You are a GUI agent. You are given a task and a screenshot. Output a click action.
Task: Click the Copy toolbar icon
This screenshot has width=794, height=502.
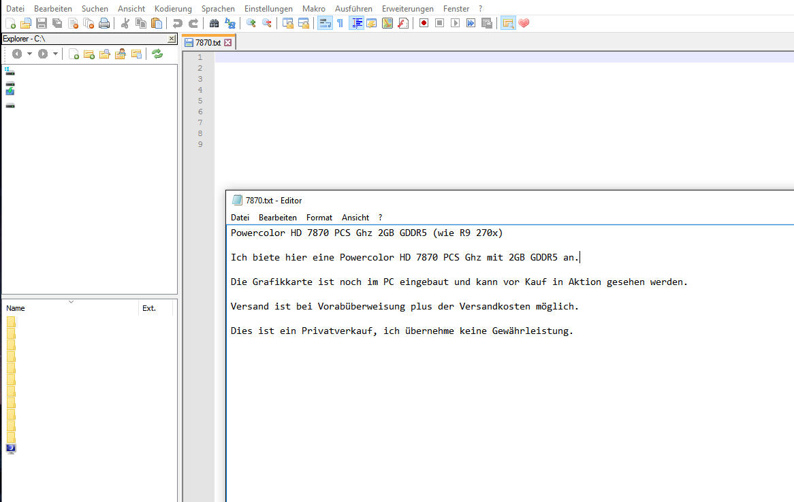click(141, 23)
